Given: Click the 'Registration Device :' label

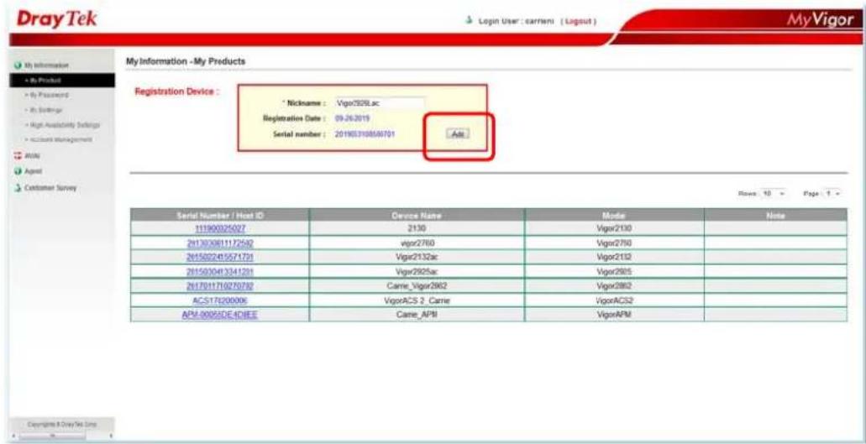Looking at the screenshot, I should pyautogui.click(x=176, y=91).
